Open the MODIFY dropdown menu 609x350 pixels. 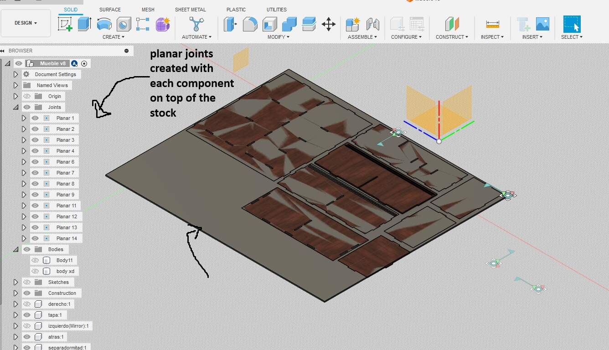tap(278, 37)
